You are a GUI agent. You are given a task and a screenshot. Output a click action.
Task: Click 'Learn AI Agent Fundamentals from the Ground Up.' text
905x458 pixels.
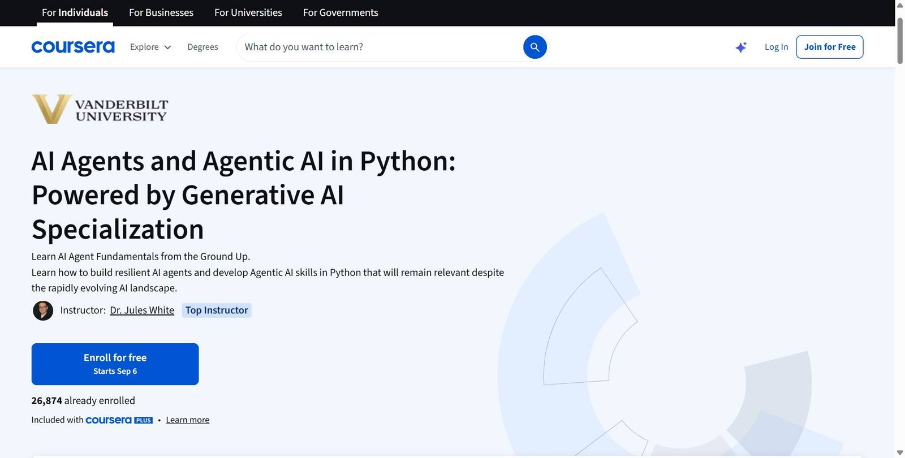tap(141, 257)
